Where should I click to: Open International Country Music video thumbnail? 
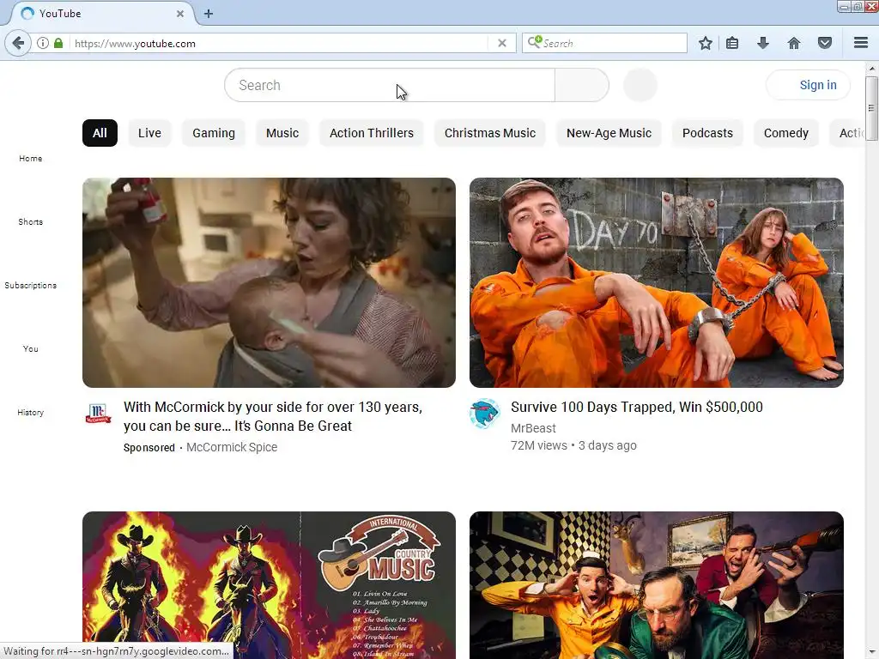coord(269,585)
